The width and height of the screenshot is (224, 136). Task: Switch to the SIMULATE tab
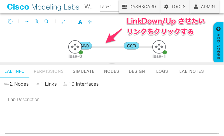[x=83, y=71]
